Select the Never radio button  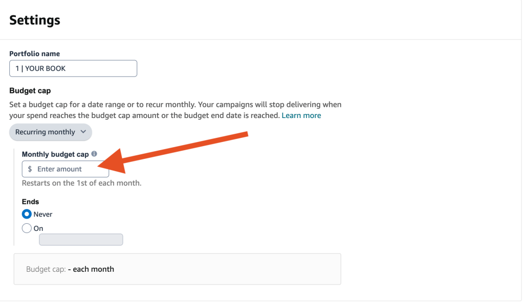click(x=27, y=214)
